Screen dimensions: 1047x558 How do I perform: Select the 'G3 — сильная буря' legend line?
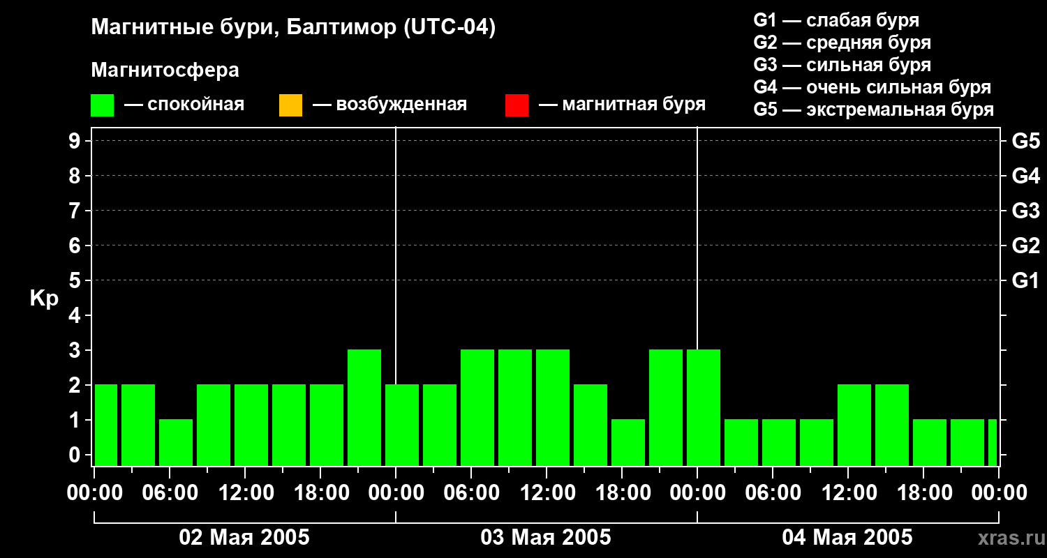tap(842, 65)
